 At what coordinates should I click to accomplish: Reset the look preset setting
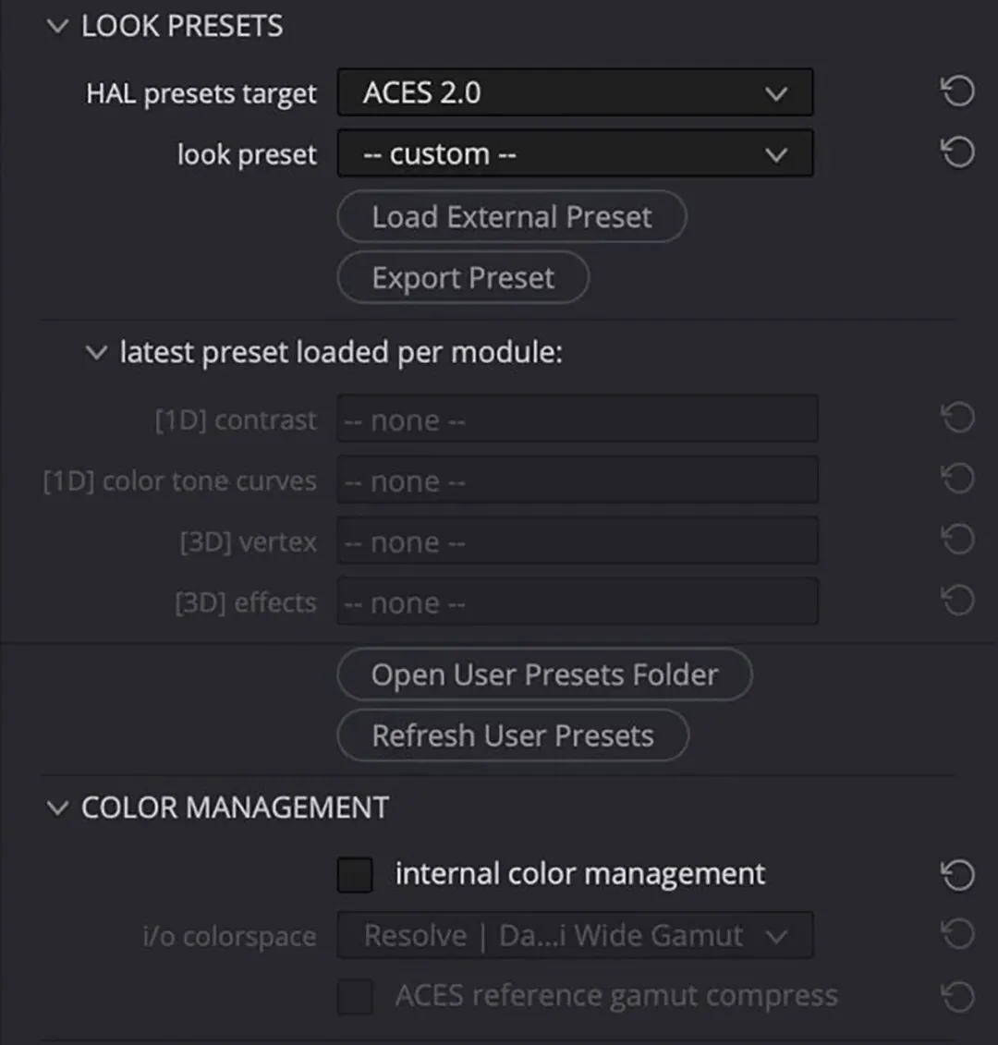pos(957,152)
